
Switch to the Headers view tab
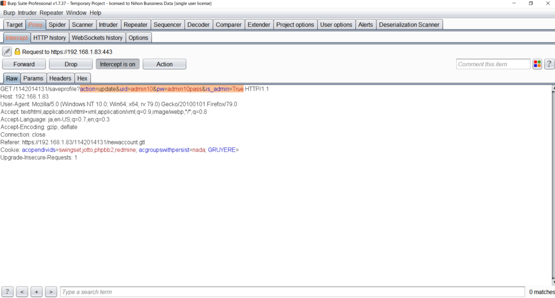[x=60, y=78]
